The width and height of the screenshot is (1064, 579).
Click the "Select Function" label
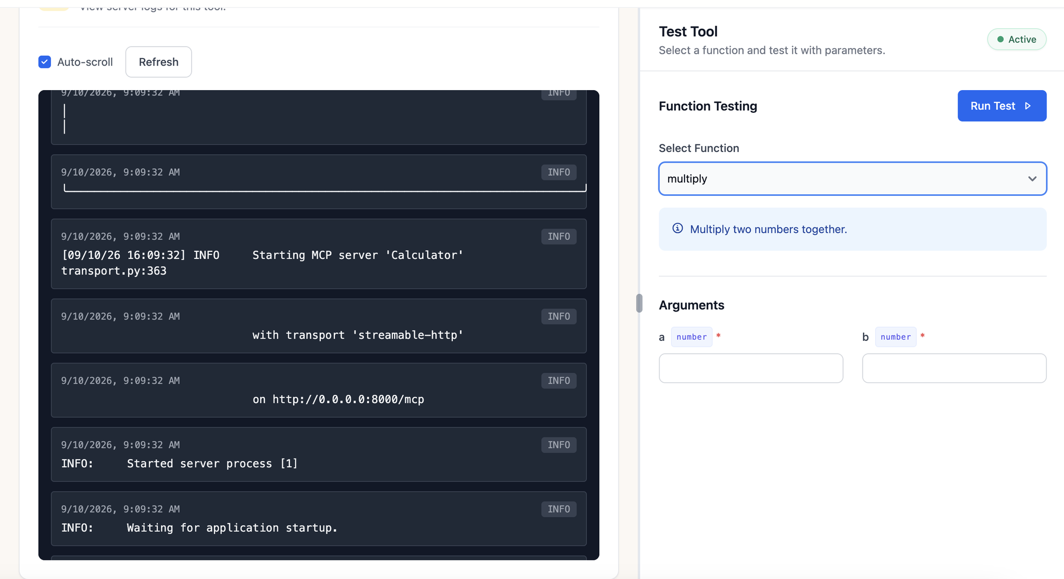(x=699, y=148)
